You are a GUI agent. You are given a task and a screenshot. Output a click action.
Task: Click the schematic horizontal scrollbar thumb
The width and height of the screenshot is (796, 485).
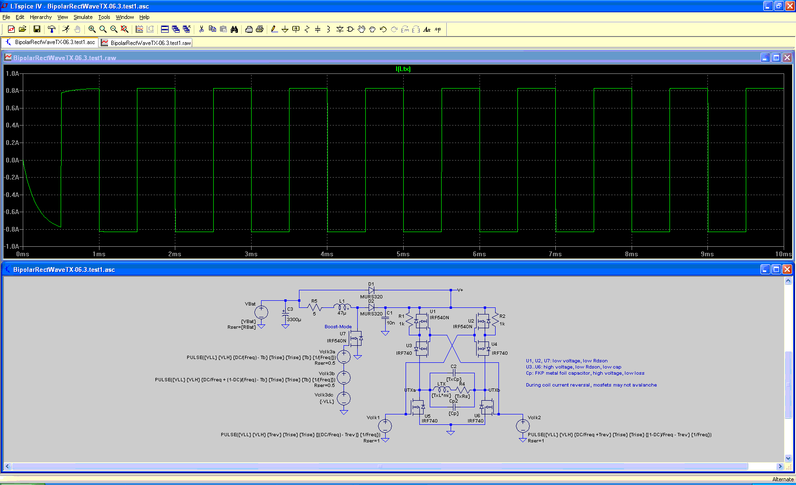380,467
